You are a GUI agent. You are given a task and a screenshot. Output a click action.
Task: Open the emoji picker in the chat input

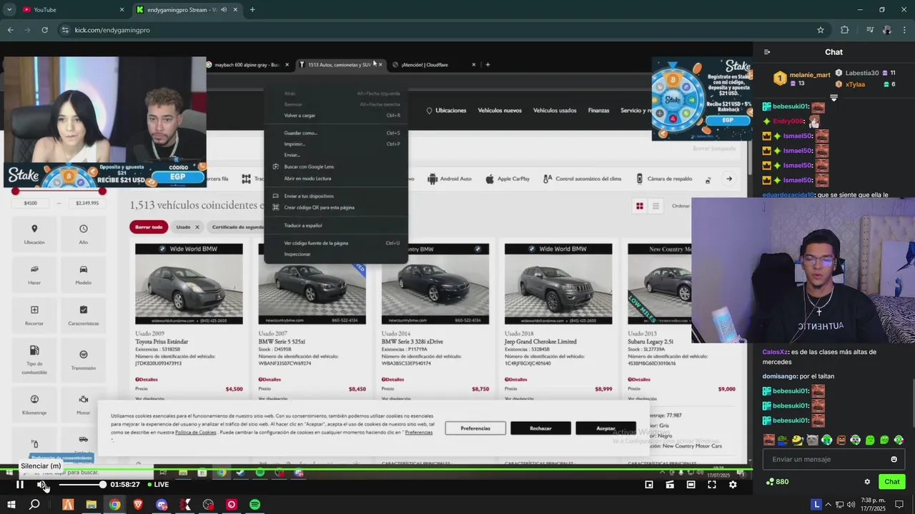(894, 459)
